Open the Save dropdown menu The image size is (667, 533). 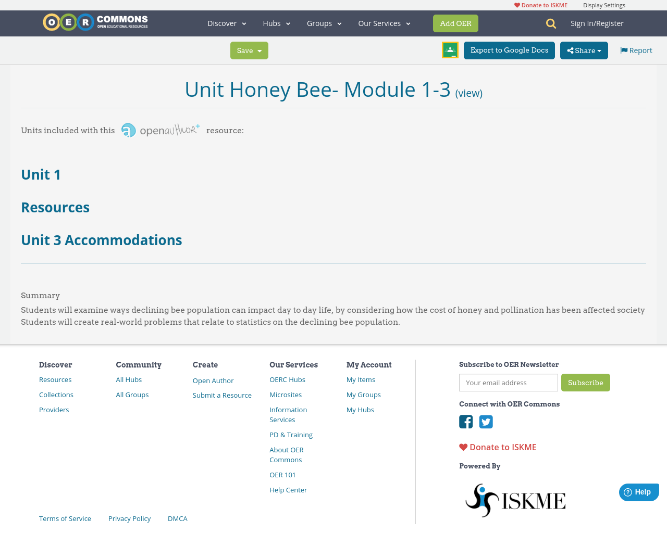pos(249,49)
